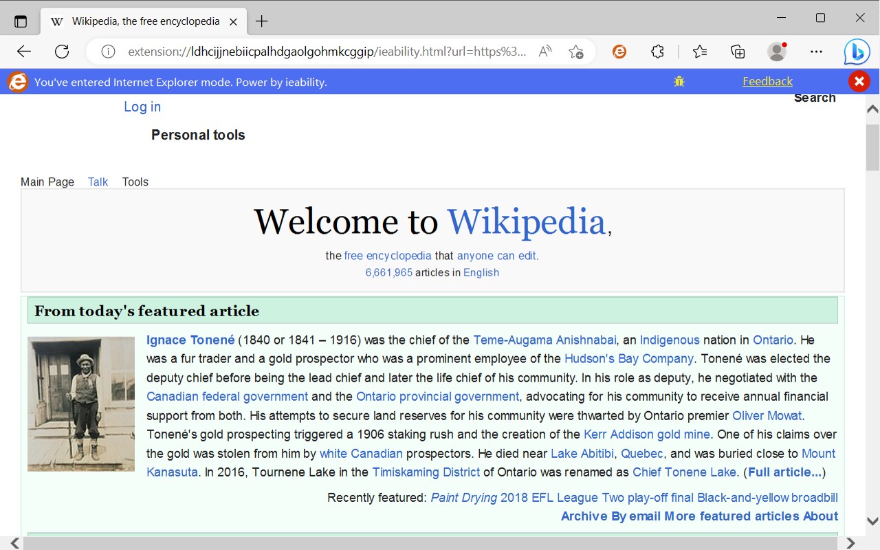This screenshot has height=550, width=880.
Task: Click the horizontal scrollbar right arrow
Action: [850, 543]
